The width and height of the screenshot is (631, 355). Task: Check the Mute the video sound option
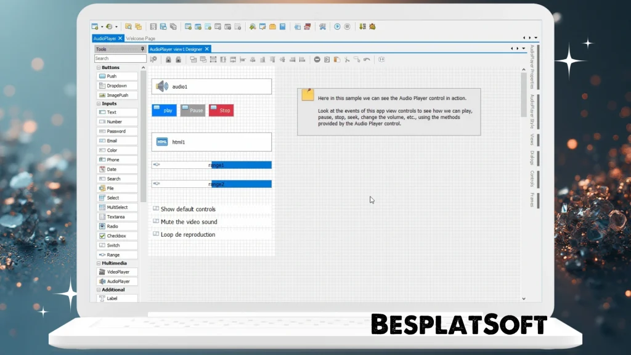point(155,222)
